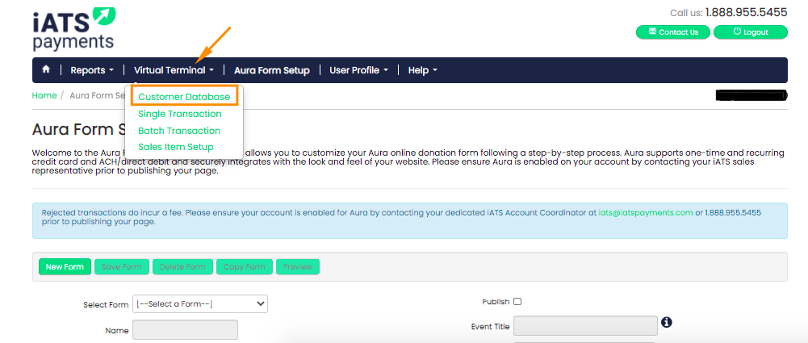Choose Single Transaction from the menu
Screen dimensions: 808x343
180,114
